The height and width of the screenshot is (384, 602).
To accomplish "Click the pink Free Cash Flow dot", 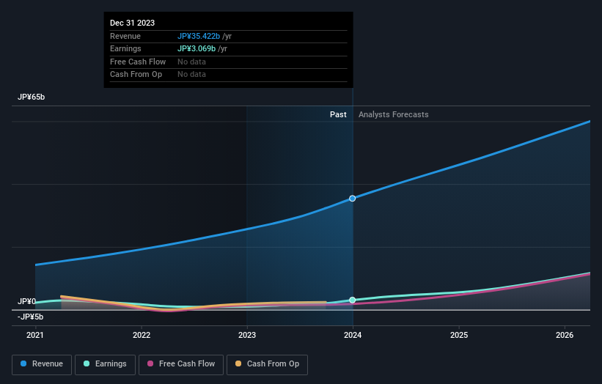I will [150, 363].
